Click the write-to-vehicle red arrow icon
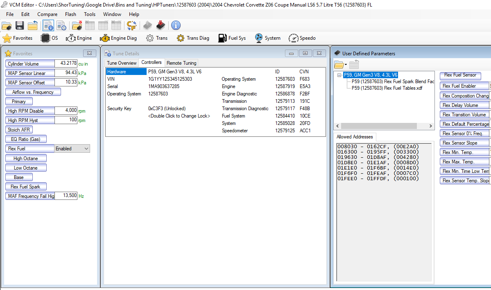The width and height of the screenshot is (491, 290). pos(161,25)
